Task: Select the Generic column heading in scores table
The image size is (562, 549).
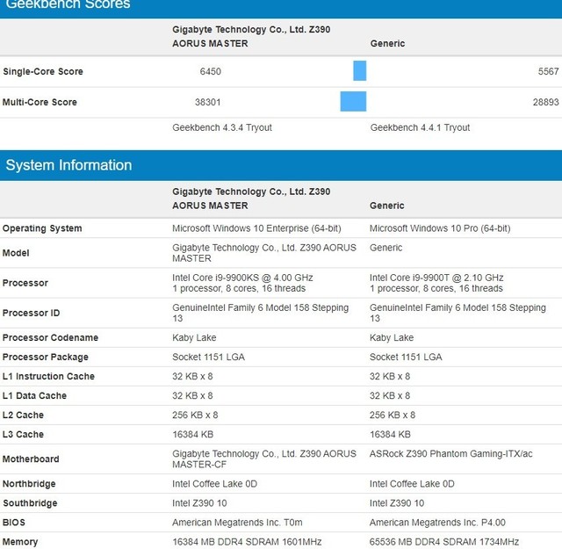Action: point(387,43)
